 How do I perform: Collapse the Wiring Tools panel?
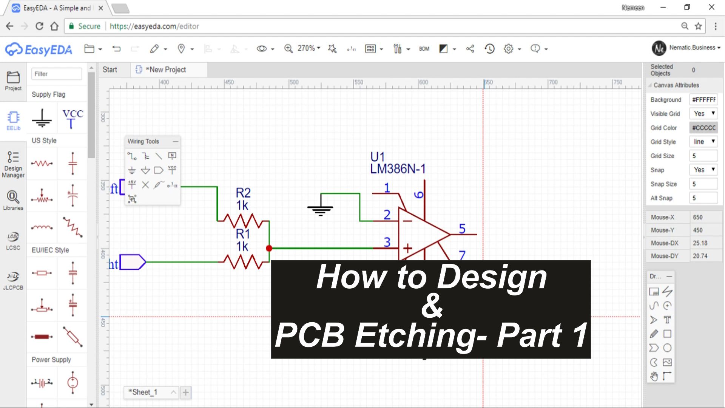pos(175,141)
